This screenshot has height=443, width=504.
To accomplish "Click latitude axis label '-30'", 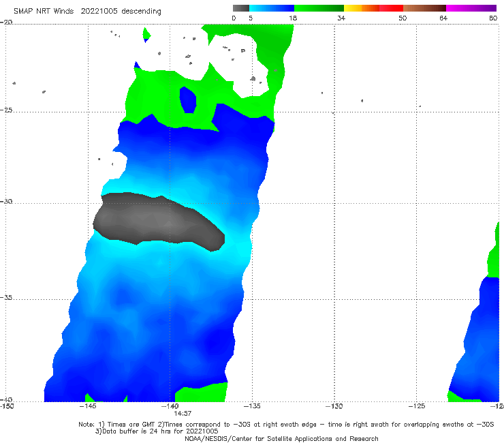I will [x=6, y=201].
